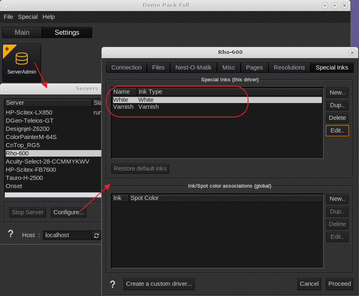
Task: Click the Host localhost input field
Action: pos(67,235)
